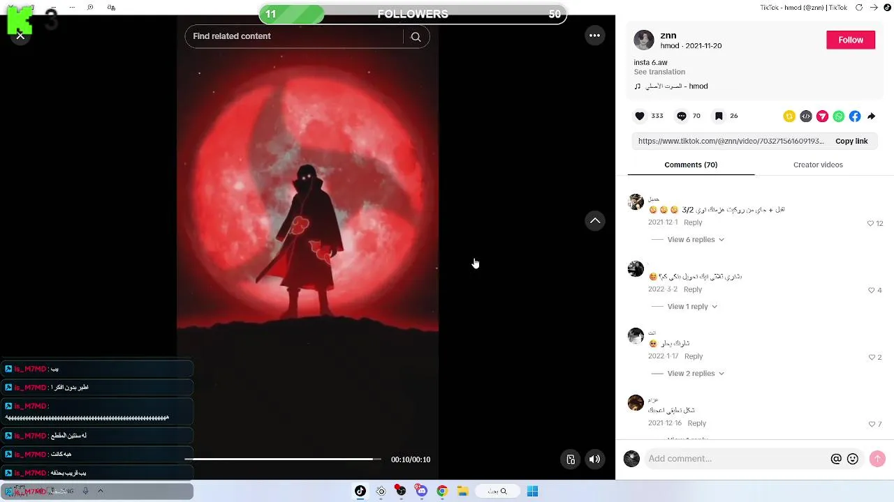894x502 pixels.
Task: Like the comment with 2 likes
Action: pos(871,358)
